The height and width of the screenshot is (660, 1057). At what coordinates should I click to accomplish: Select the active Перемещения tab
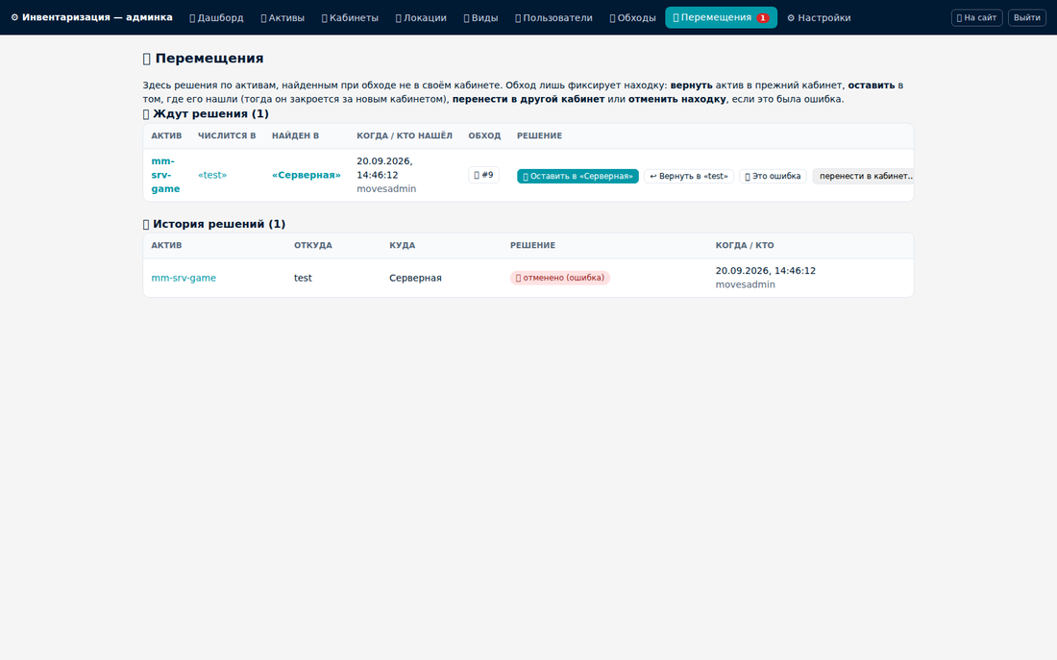722,17
